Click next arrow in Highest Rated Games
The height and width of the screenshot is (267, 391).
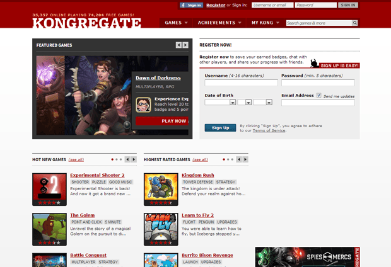pos(245,159)
